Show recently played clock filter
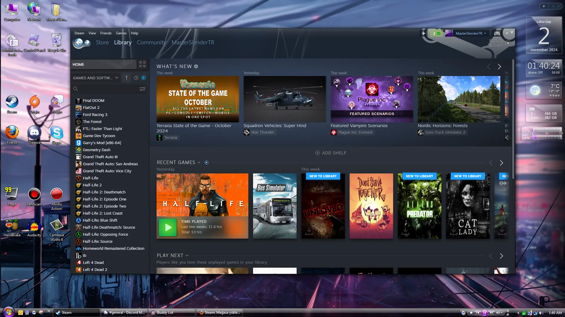The height and width of the screenshot is (317, 565). click(136, 78)
